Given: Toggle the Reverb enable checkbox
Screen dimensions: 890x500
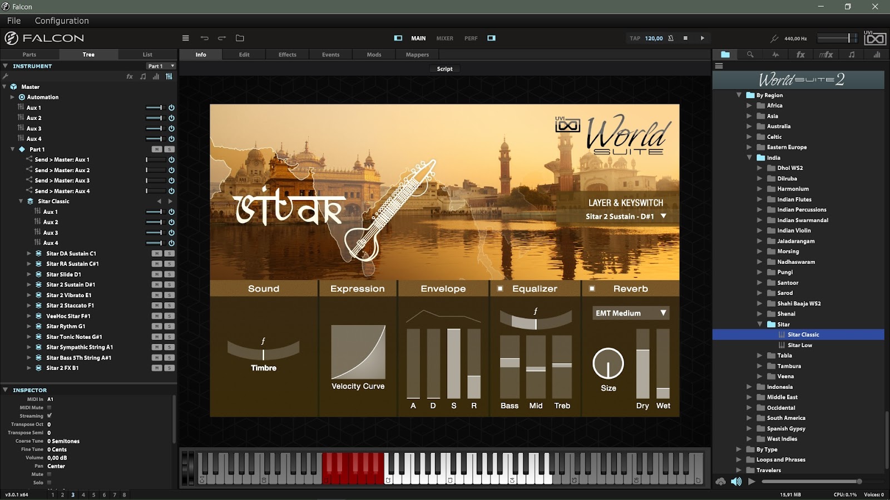Looking at the screenshot, I should coord(592,289).
